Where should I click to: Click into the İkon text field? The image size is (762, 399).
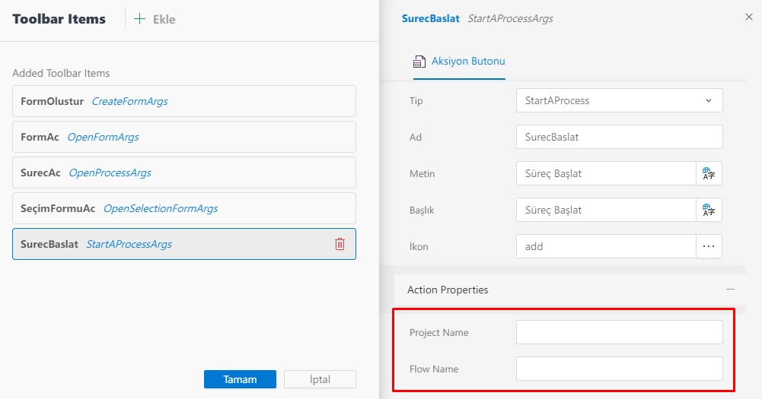(x=605, y=246)
